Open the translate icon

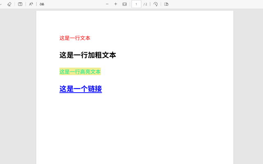click(42, 4)
